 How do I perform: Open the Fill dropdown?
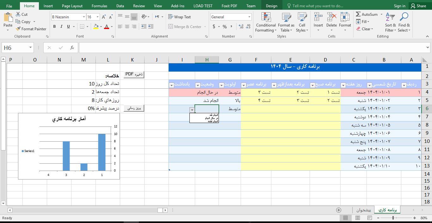tap(363, 21)
